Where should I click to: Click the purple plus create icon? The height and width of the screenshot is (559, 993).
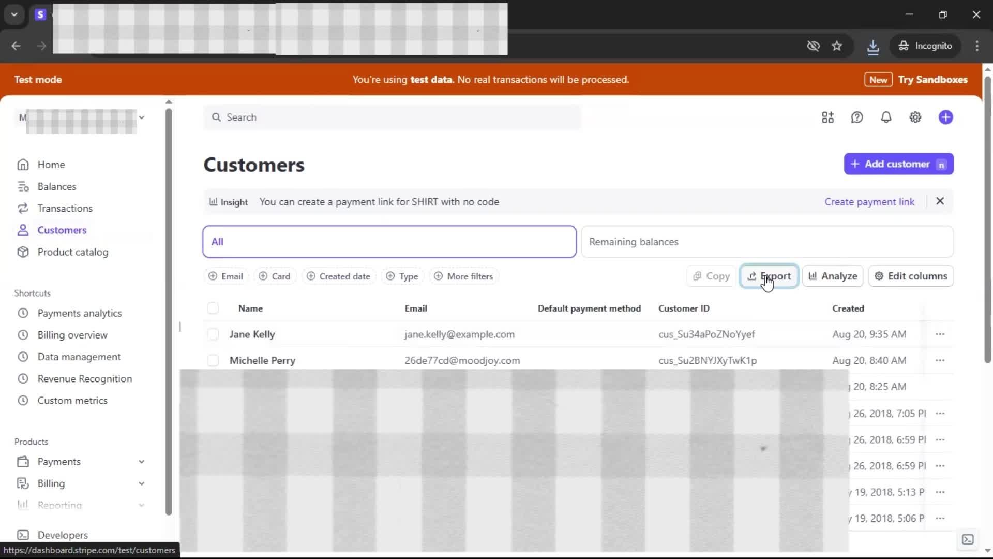coord(945,117)
